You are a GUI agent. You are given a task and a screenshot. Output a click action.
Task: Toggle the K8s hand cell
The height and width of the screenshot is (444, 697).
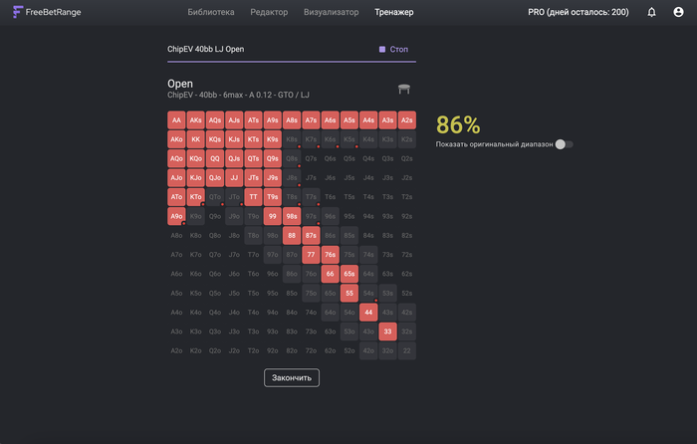tap(292, 139)
